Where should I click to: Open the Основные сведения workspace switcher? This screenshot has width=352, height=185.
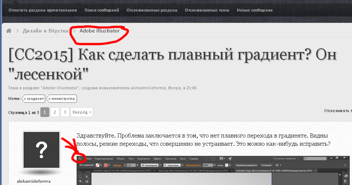(286, 158)
